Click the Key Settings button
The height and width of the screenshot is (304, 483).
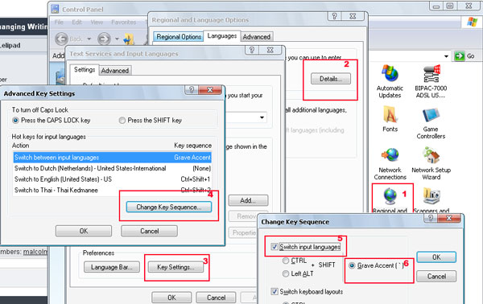point(175,267)
